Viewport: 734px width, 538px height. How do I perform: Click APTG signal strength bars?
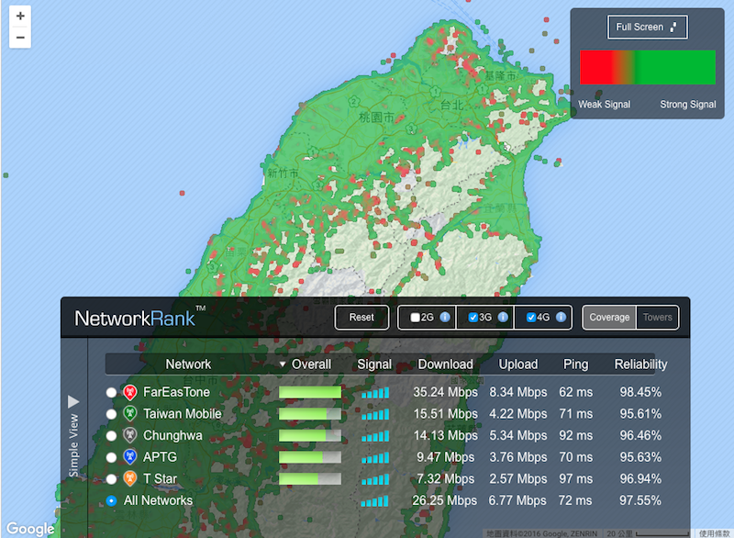click(375, 457)
